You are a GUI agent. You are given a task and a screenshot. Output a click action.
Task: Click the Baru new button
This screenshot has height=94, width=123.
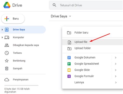(13, 19)
